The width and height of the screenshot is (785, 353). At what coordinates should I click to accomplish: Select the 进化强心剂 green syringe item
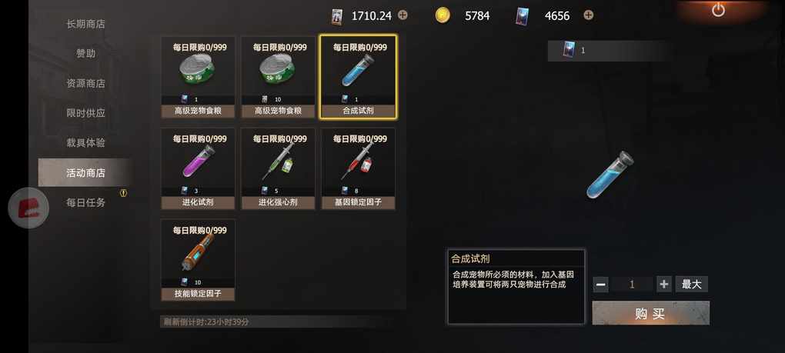278,168
